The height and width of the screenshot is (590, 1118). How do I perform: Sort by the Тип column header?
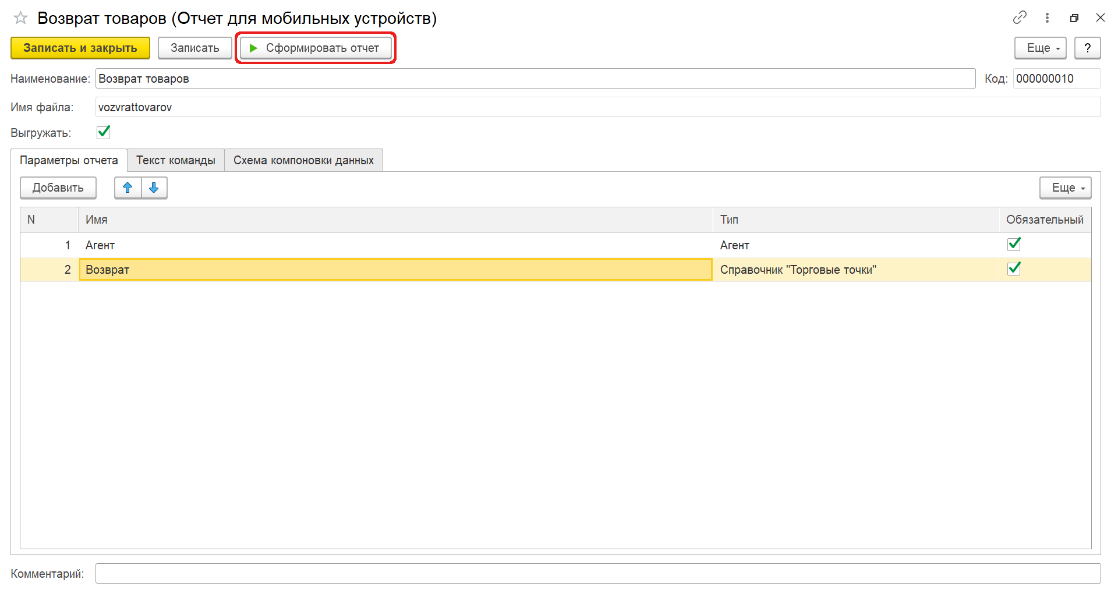tap(856, 220)
